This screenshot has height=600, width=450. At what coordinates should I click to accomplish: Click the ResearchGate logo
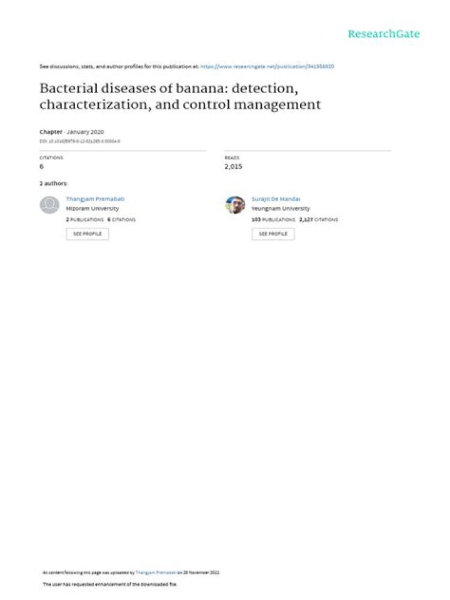pos(383,34)
